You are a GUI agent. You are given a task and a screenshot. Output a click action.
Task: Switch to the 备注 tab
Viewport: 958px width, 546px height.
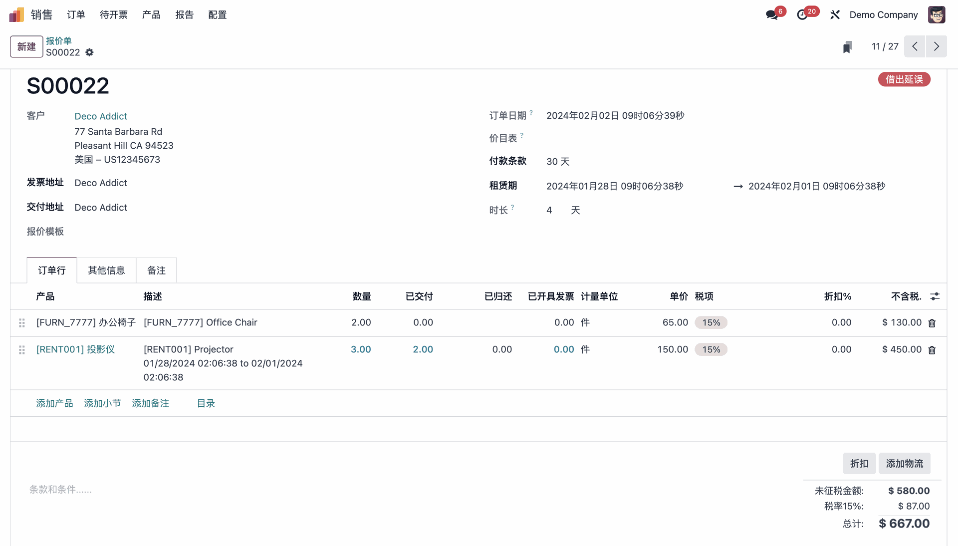(x=156, y=271)
